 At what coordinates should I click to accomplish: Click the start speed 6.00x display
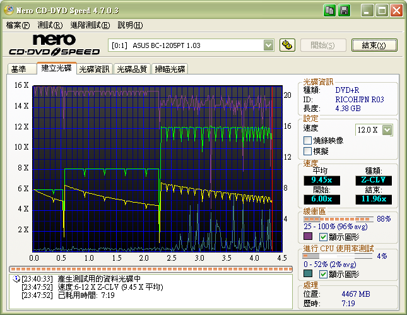[322, 199]
